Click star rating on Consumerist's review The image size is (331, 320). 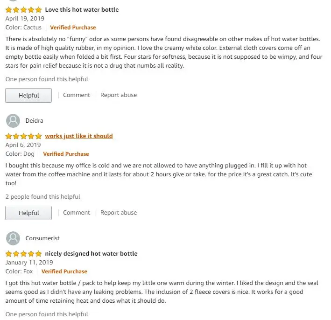23,254
